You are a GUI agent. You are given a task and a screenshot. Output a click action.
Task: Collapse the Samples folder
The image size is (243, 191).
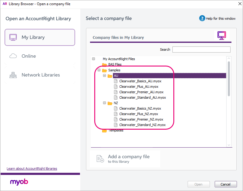click(99, 70)
